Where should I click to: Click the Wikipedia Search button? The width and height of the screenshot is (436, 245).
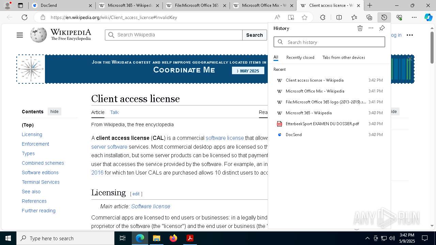tap(254, 35)
